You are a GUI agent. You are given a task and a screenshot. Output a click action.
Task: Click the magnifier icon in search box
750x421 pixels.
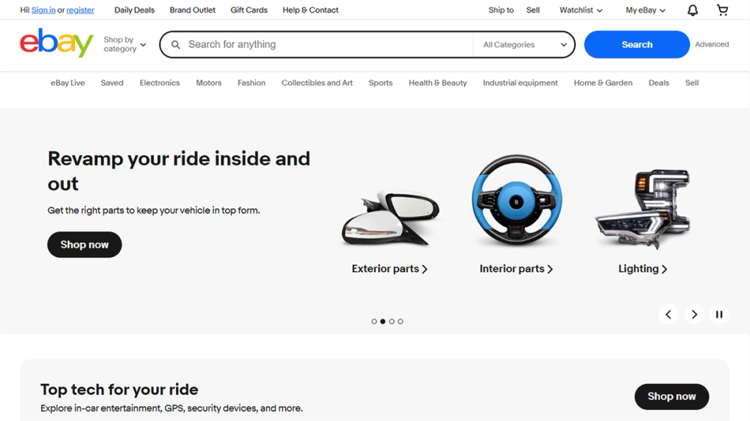click(x=175, y=44)
